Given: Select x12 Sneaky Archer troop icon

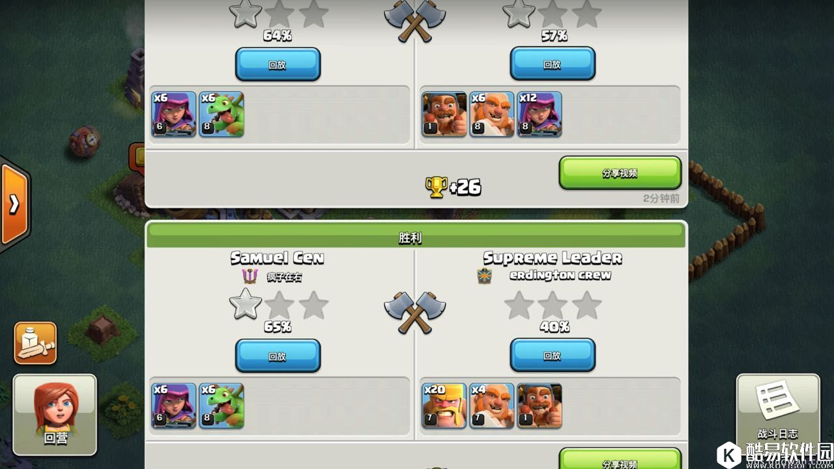Looking at the screenshot, I should (539, 114).
